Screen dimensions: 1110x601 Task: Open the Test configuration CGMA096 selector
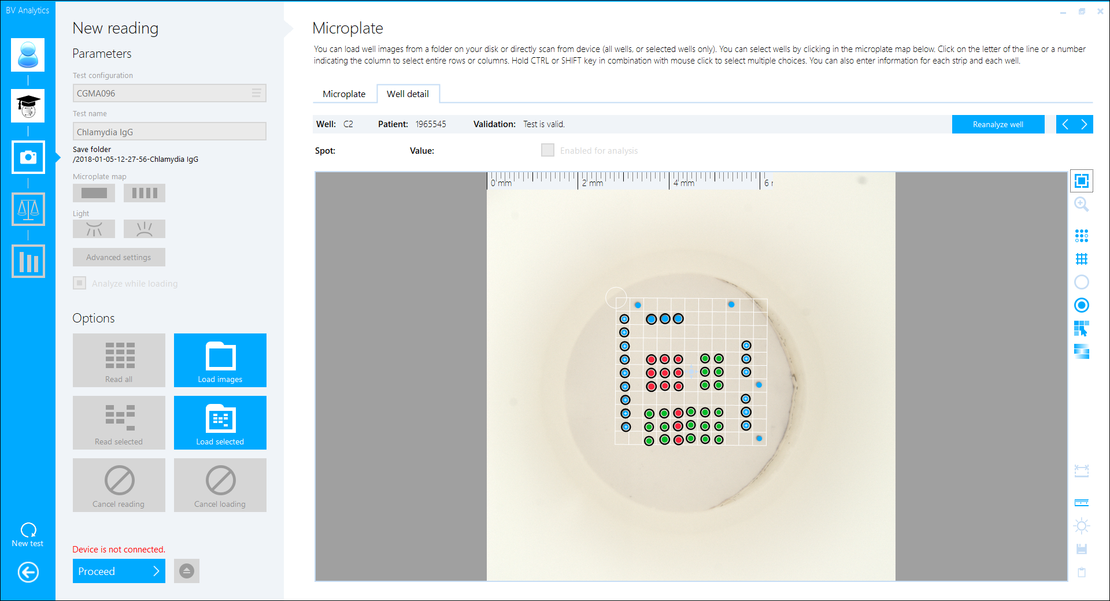[x=169, y=92]
